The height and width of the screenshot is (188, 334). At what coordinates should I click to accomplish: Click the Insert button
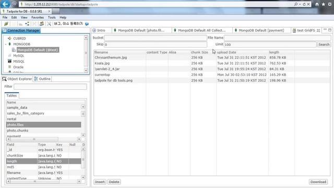[100, 182]
